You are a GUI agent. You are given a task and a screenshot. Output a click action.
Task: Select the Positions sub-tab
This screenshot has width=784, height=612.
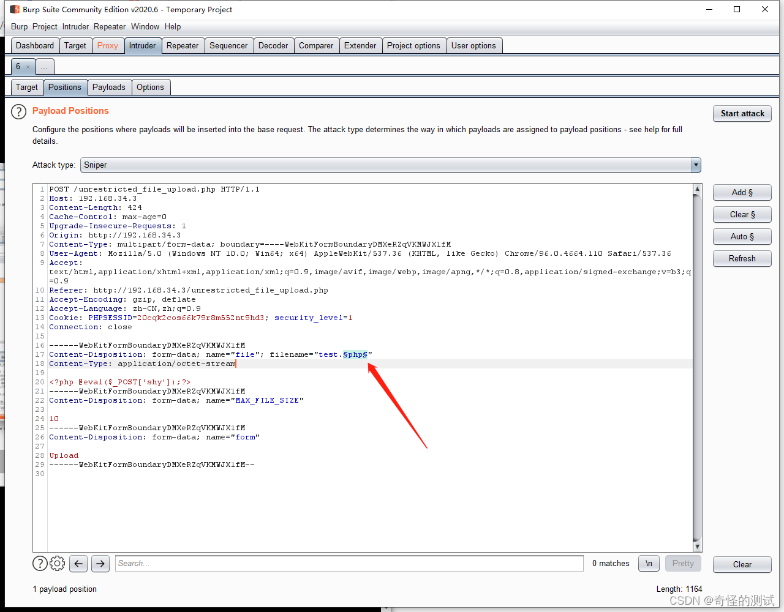tap(65, 88)
